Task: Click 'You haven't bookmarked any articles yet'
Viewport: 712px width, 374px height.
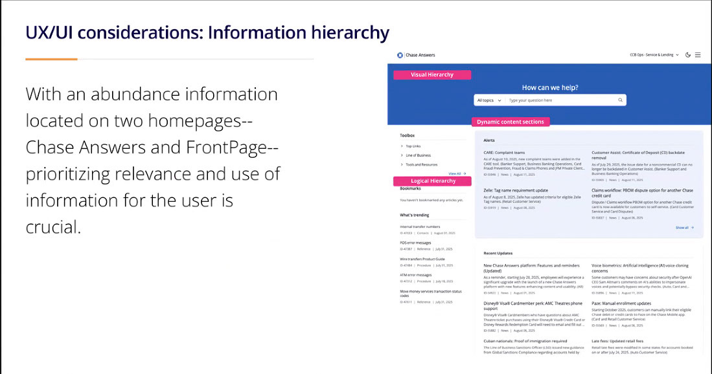Action: coord(431,200)
